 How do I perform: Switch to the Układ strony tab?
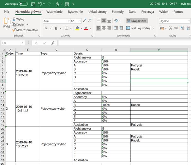98,12
